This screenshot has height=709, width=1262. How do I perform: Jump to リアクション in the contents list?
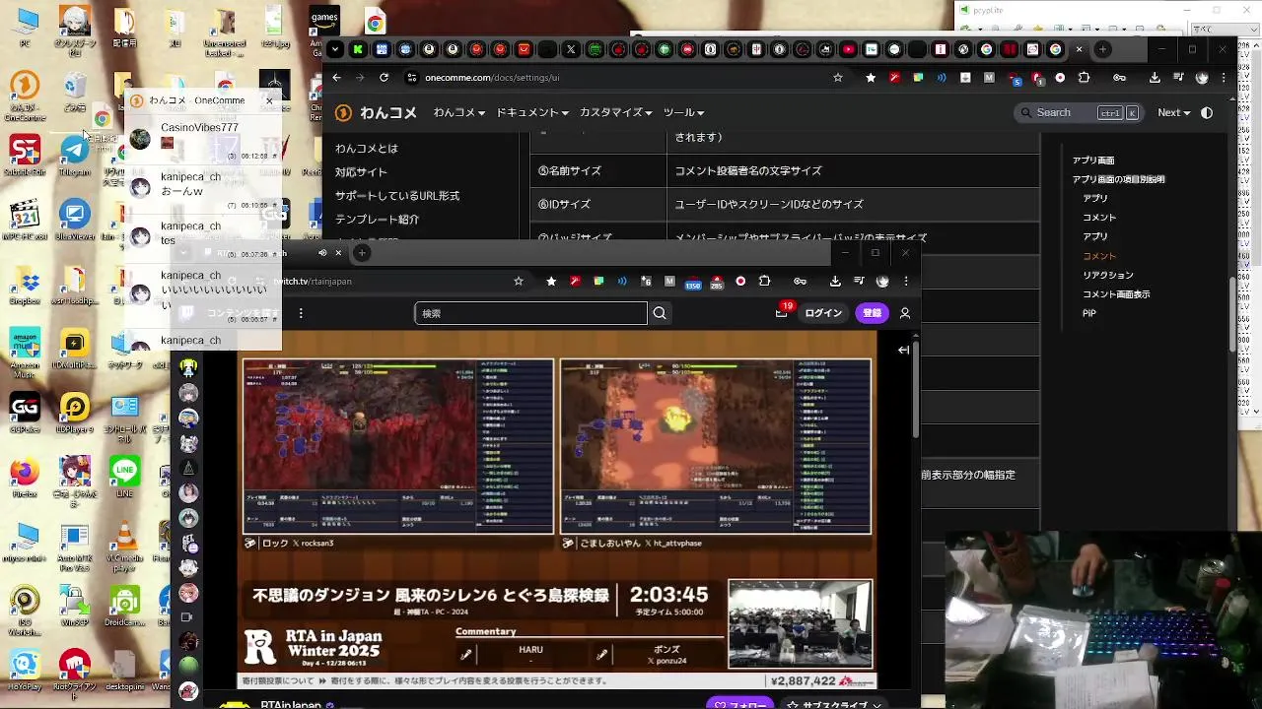click(1108, 275)
